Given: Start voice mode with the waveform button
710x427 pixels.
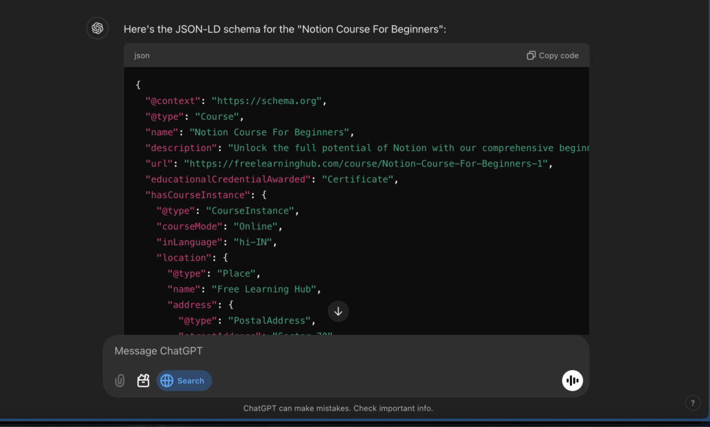Looking at the screenshot, I should (x=572, y=381).
